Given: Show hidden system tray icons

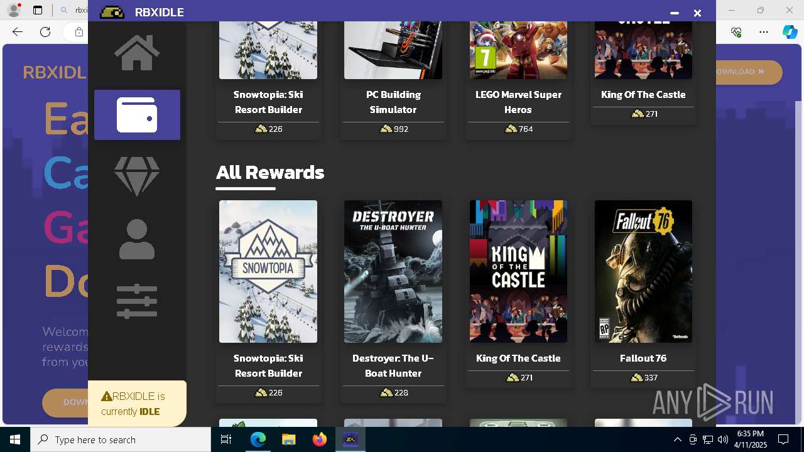Looking at the screenshot, I should tap(677, 439).
